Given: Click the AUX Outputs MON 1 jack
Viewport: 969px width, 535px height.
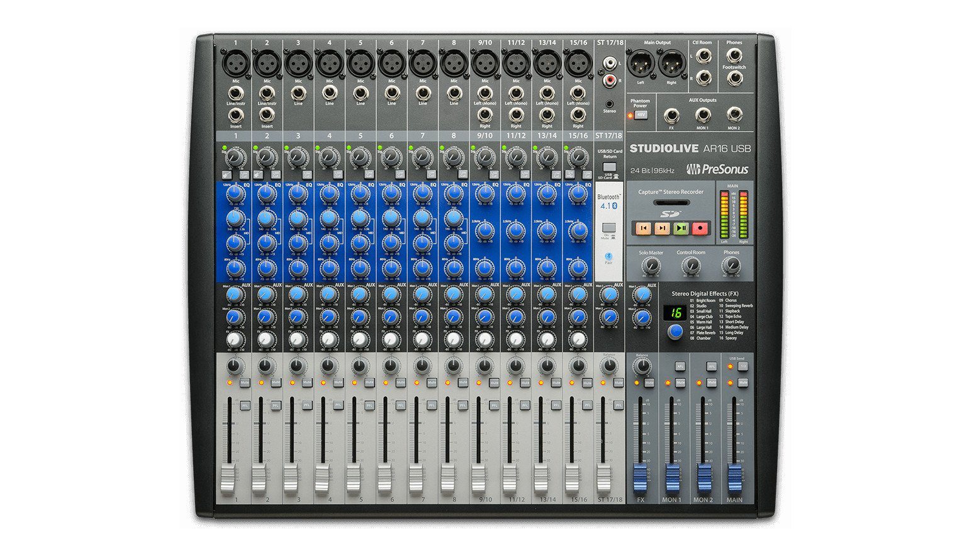Looking at the screenshot, I should pos(703,115).
